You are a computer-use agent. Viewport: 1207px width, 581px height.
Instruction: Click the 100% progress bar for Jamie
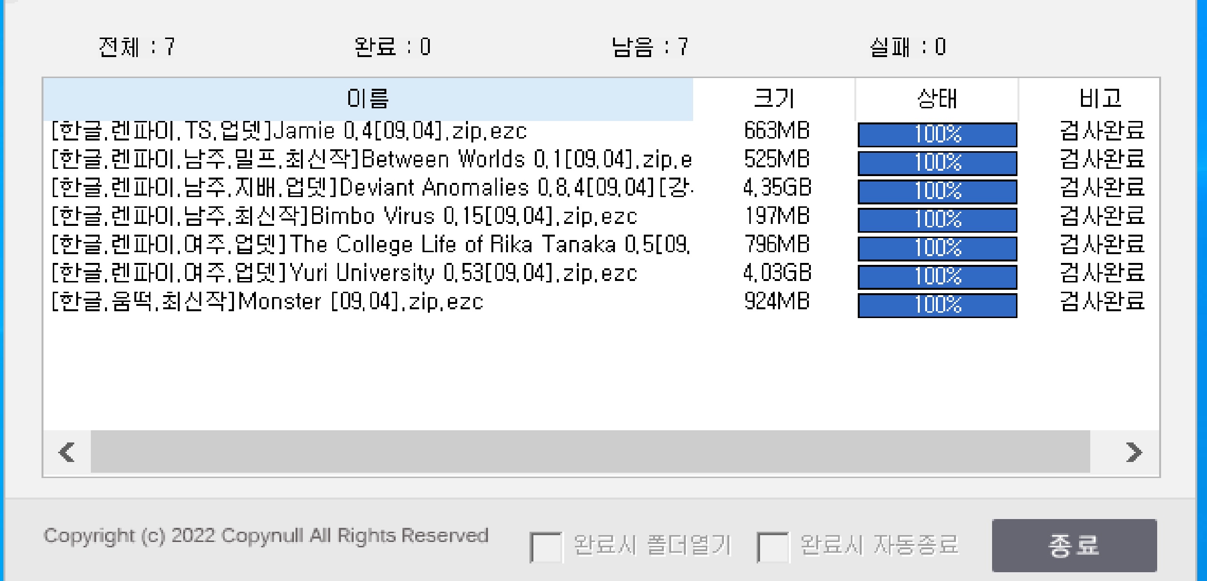(937, 135)
